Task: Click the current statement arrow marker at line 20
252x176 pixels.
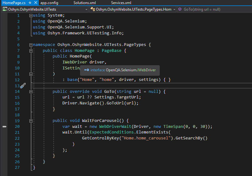Action: tap(4, 126)
